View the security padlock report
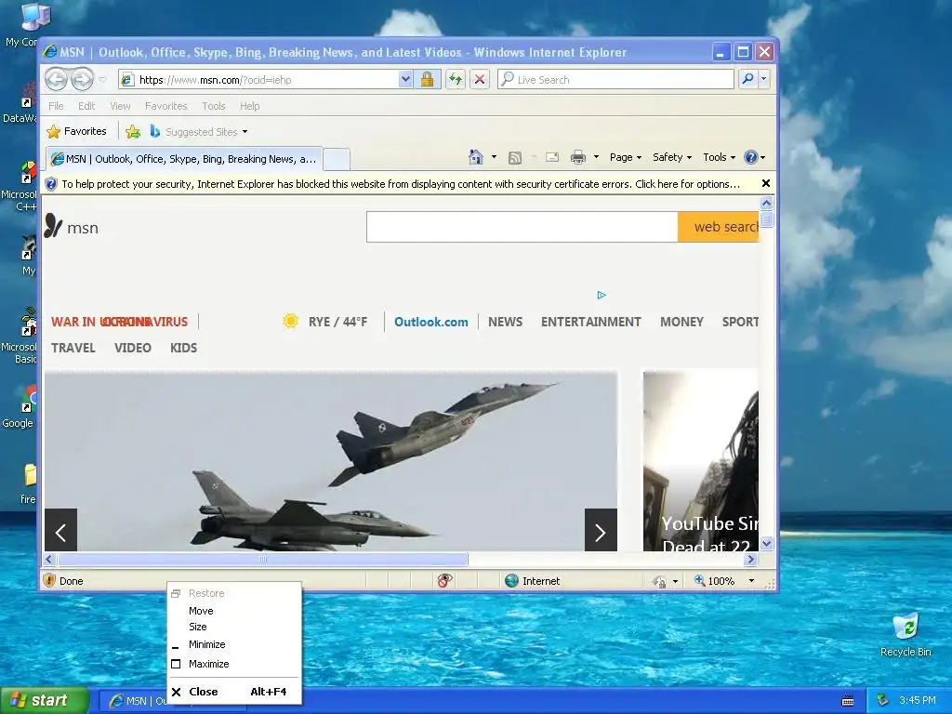The height and width of the screenshot is (714, 952). (x=427, y=80)
